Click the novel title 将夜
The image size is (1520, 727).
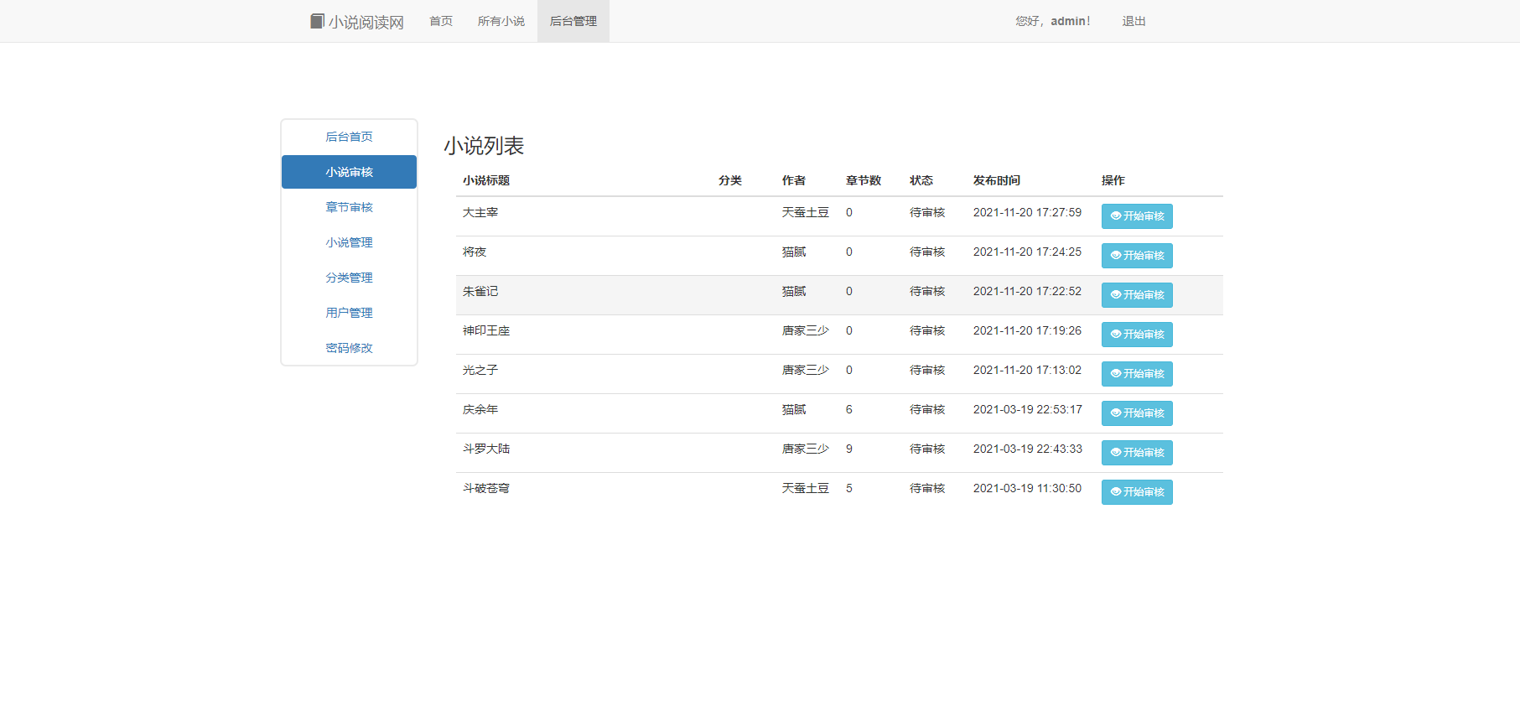[x=475, y=252]
